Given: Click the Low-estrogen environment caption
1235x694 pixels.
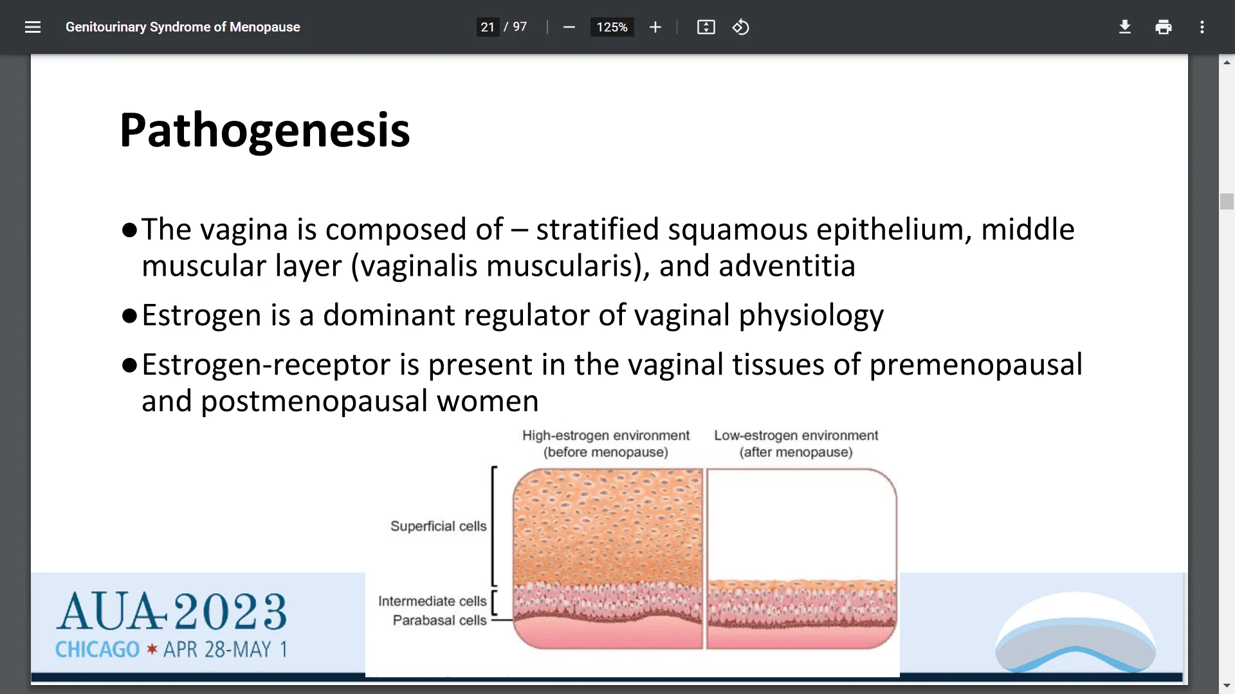Looking at the screenshot, I should click(796, 443).
